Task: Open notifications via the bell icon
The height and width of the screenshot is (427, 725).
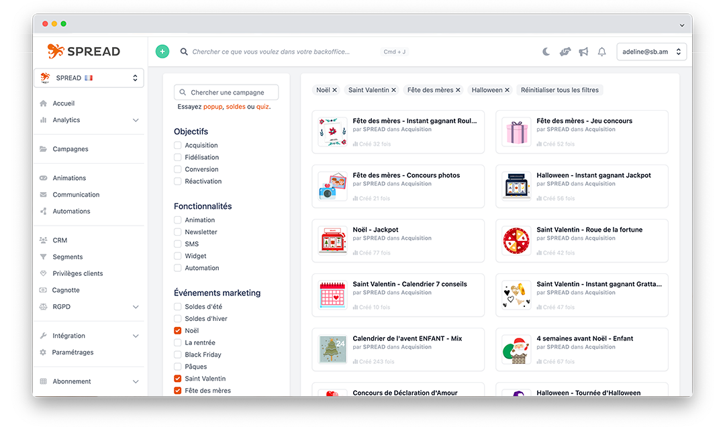Action: pos(601,51)
